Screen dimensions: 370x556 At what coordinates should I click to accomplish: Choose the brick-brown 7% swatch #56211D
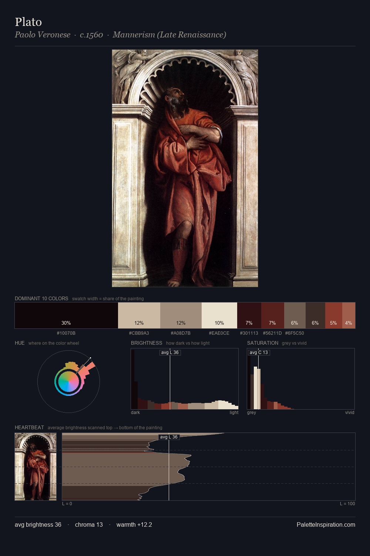coord(273,315)
